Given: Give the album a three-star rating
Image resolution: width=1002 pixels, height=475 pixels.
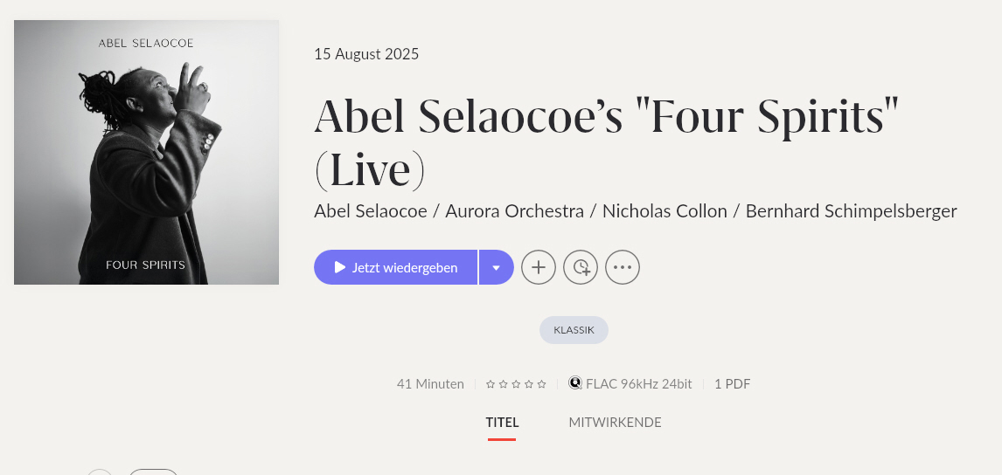Looking at the screenshot, I should click(516, 384).
